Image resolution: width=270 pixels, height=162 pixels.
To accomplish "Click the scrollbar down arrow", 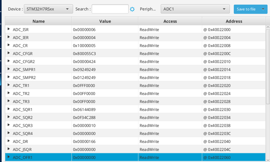I will [268, 160].
